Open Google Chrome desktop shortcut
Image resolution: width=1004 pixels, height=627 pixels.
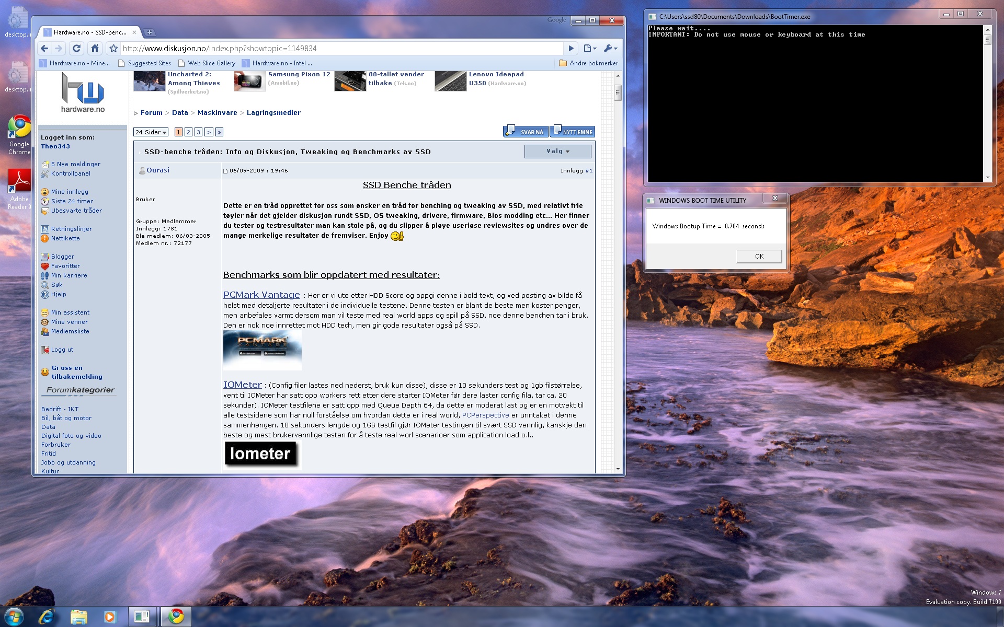point(19,135)
